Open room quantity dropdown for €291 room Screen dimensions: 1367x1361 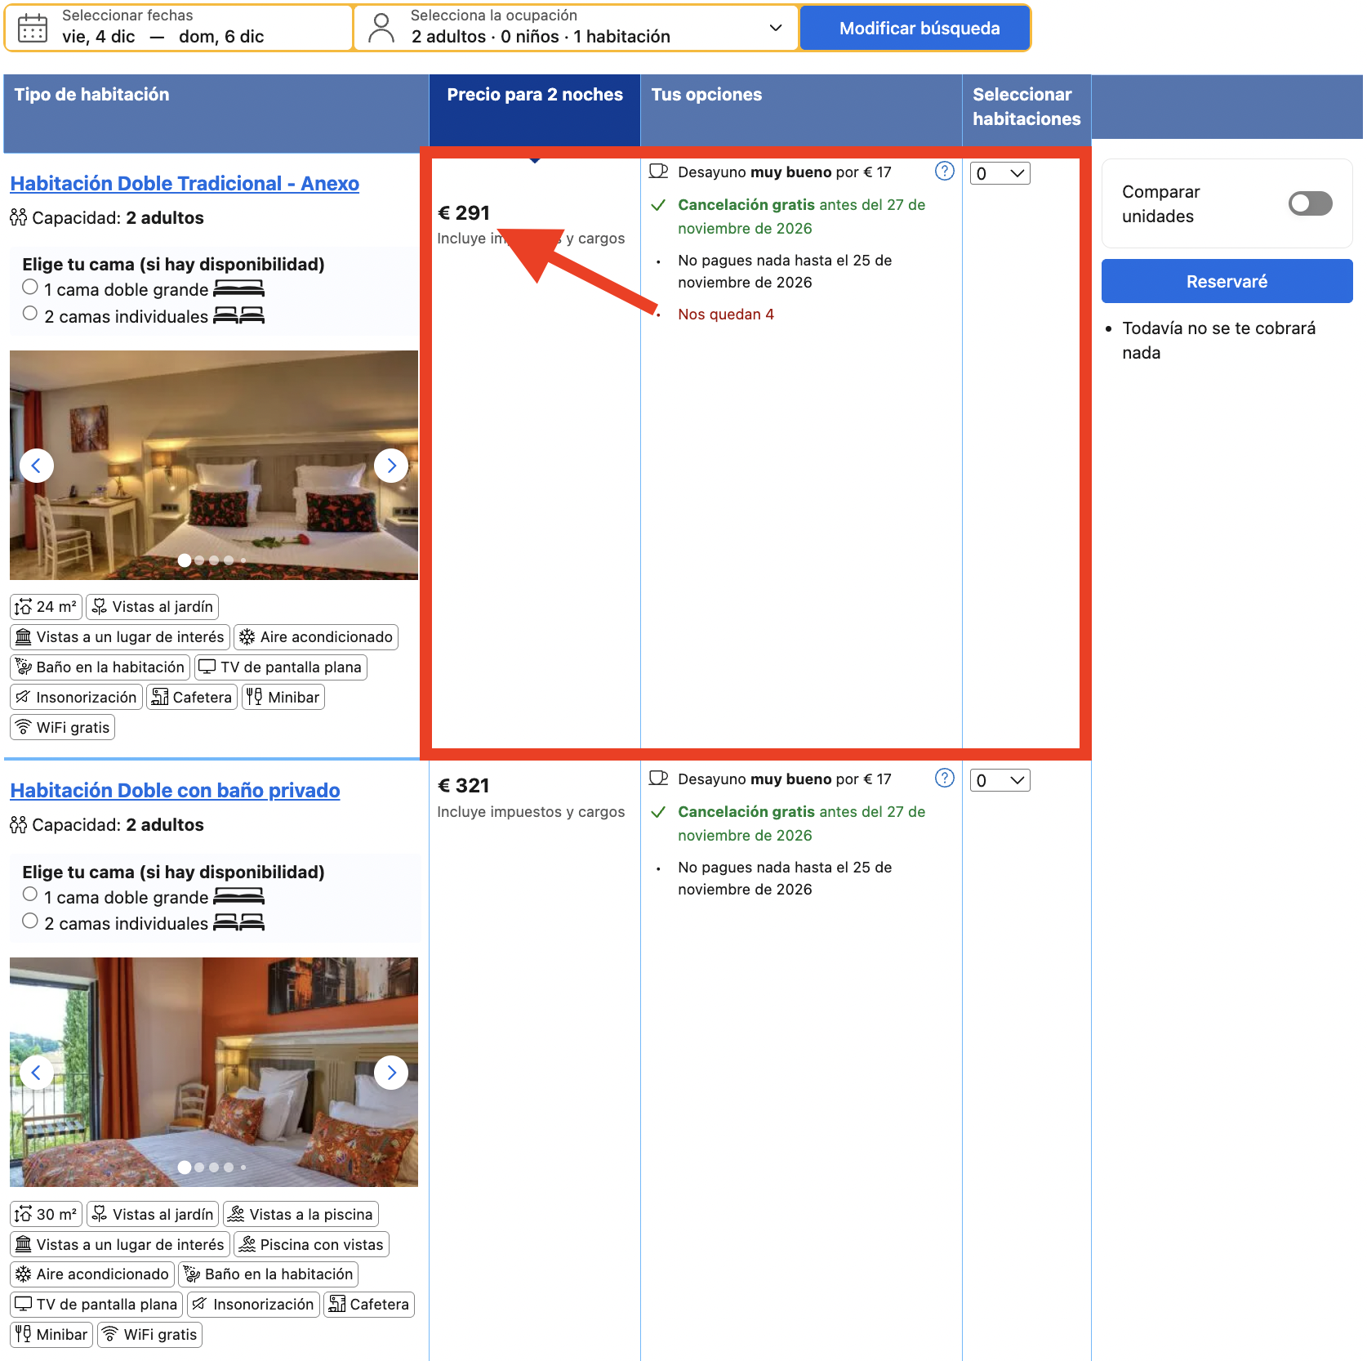pyautogui.click(x=1000, y=173)
